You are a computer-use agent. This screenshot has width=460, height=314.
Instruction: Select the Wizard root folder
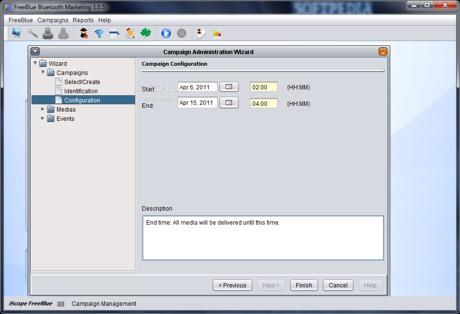(53, 63)
